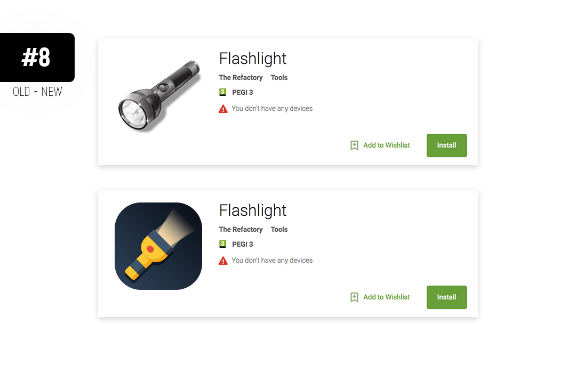Open the Tools category in bottom card
576x373 pixels.
(279, 230)
